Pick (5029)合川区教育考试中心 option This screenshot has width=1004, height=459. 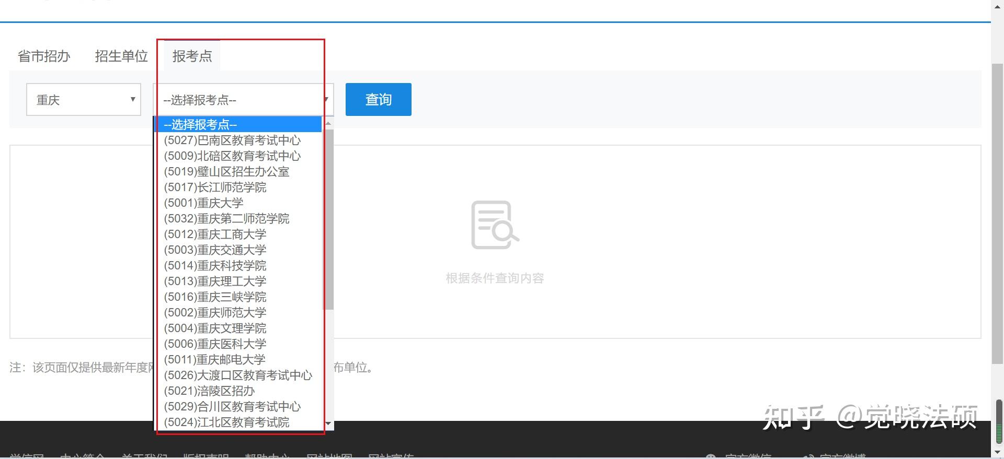tap(238, 406)
